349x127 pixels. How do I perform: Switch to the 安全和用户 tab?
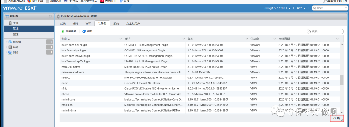coord(133,23)
